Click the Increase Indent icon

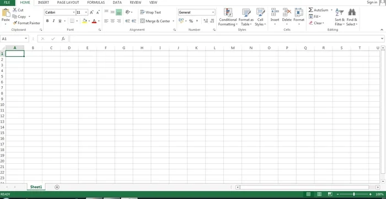pyautogui.click(x=134, y=21)
